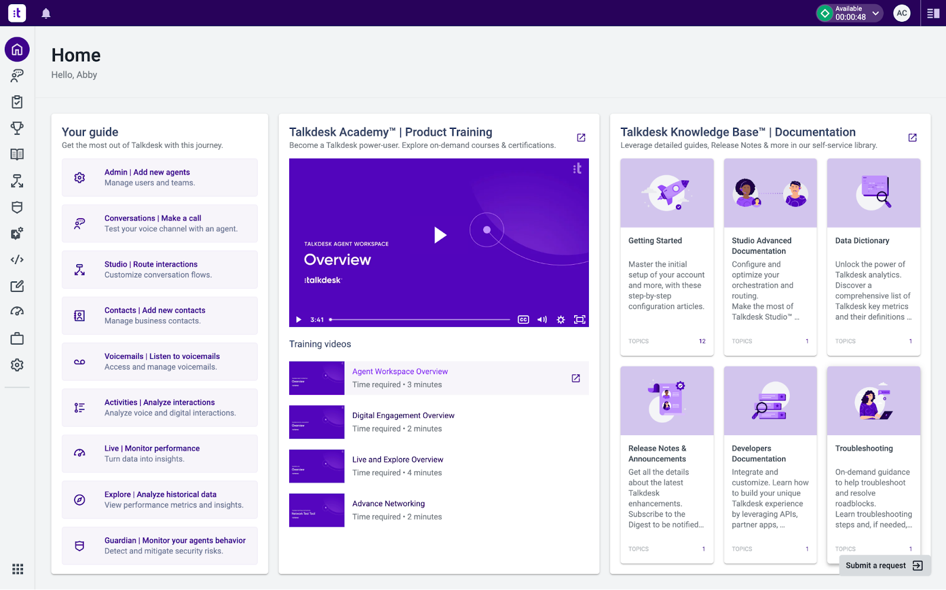The width and height of the screenshot is (946, 590).
Task: Open the briefcase sidebar icon
Action: tap(17, 339)
